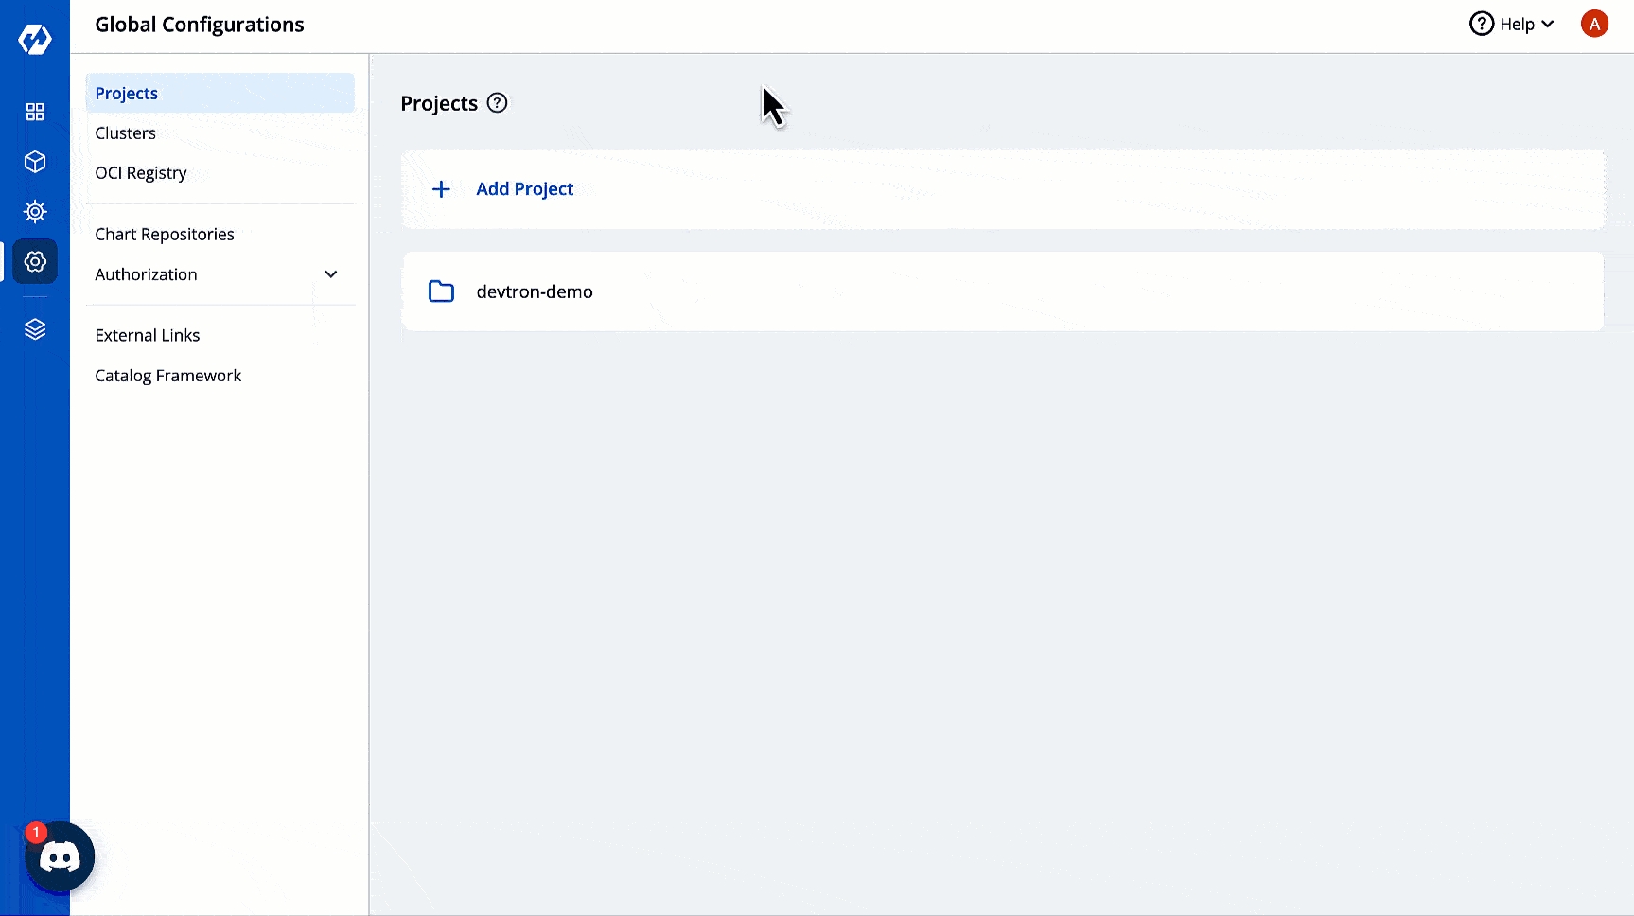Go to OCI Registry settings

click(141, 173)
